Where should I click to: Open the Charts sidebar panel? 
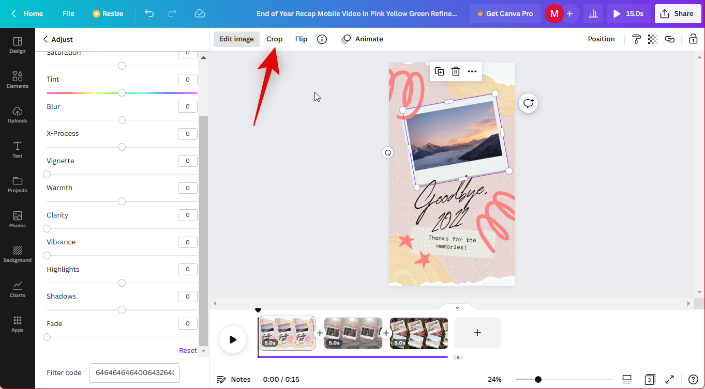click(17, 289)
